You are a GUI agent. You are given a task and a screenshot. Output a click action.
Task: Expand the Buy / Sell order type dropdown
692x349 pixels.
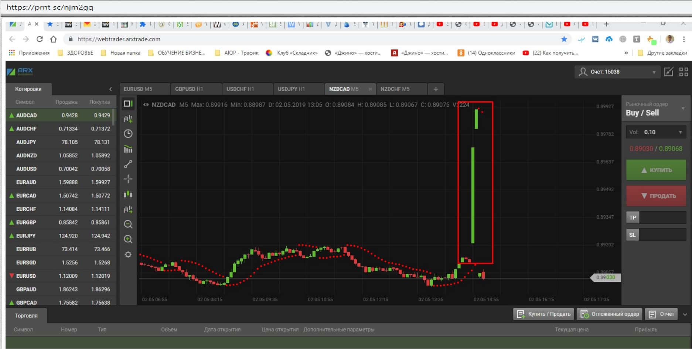pos(683,109)
